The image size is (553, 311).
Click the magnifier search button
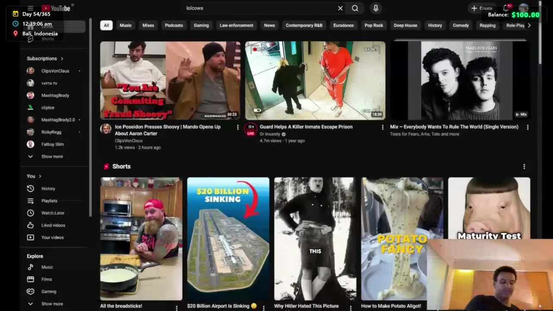tap(355, 8)
